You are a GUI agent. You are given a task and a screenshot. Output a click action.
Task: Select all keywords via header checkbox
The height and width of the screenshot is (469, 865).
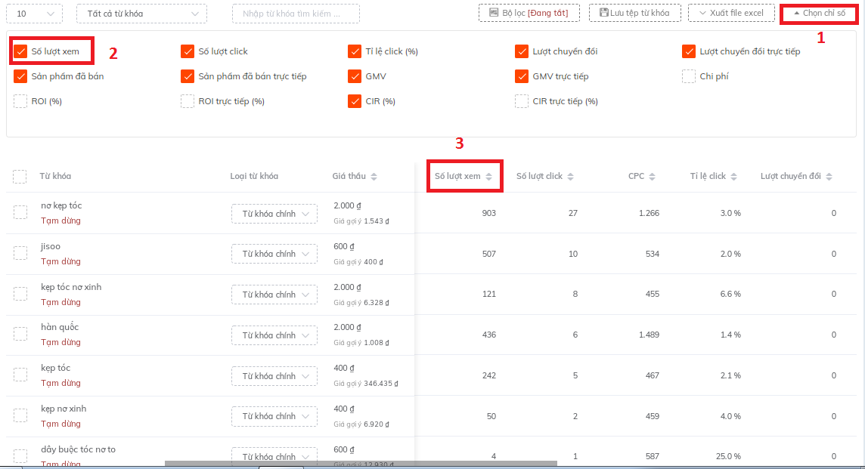click(x=20, y=177)
